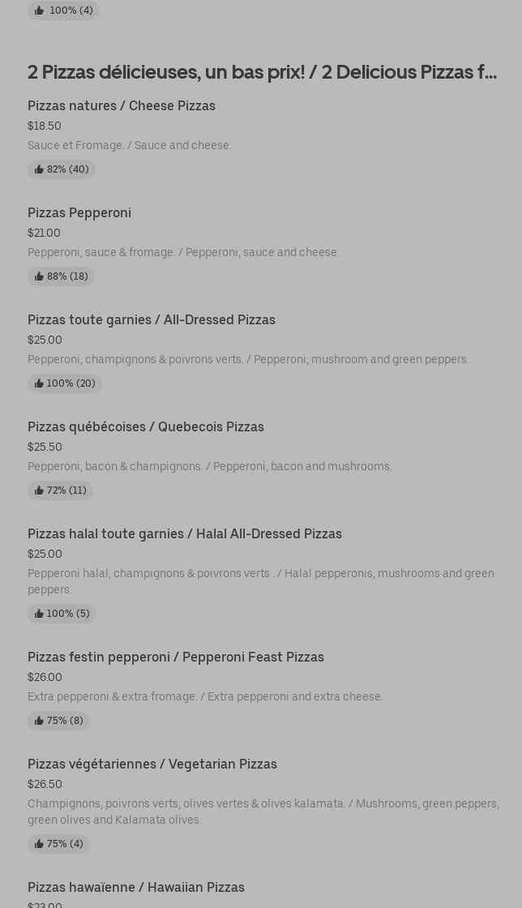Click thumbs-up icon under Pepperoni Feast Pizzas
Viewport: 522px width, 908px height.
coord(39,721)
